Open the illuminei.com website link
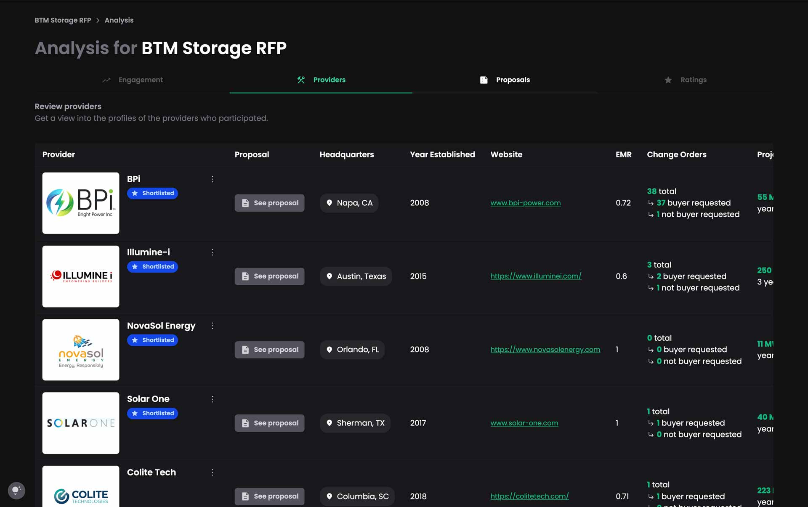 536,276
